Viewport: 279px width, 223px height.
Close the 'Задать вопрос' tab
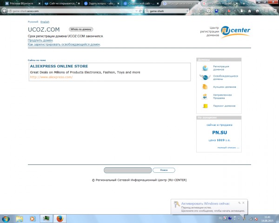[x=118, y=3]
